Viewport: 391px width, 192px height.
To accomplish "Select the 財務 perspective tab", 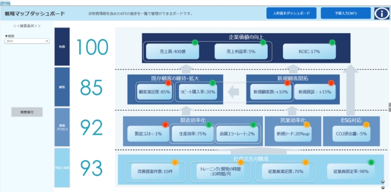I will click(62, 47).
